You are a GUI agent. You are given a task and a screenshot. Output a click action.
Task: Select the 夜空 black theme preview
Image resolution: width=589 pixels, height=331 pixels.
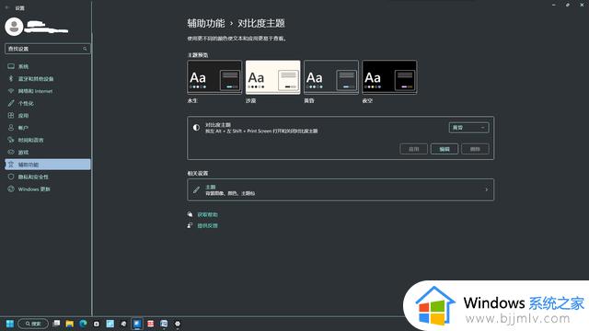pos(389,77)
